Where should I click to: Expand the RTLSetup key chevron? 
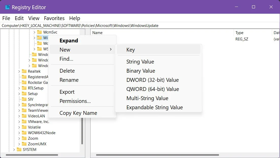[x=19, y=88]
